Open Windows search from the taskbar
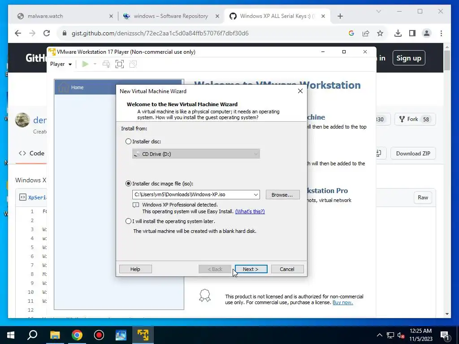 pos(32,335)
